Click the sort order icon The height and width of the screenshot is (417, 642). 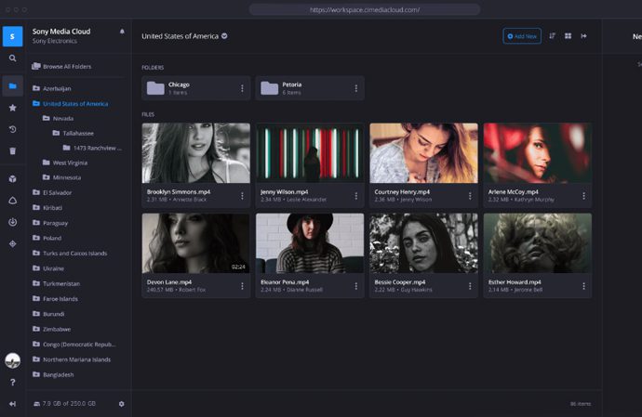point(552,36)
